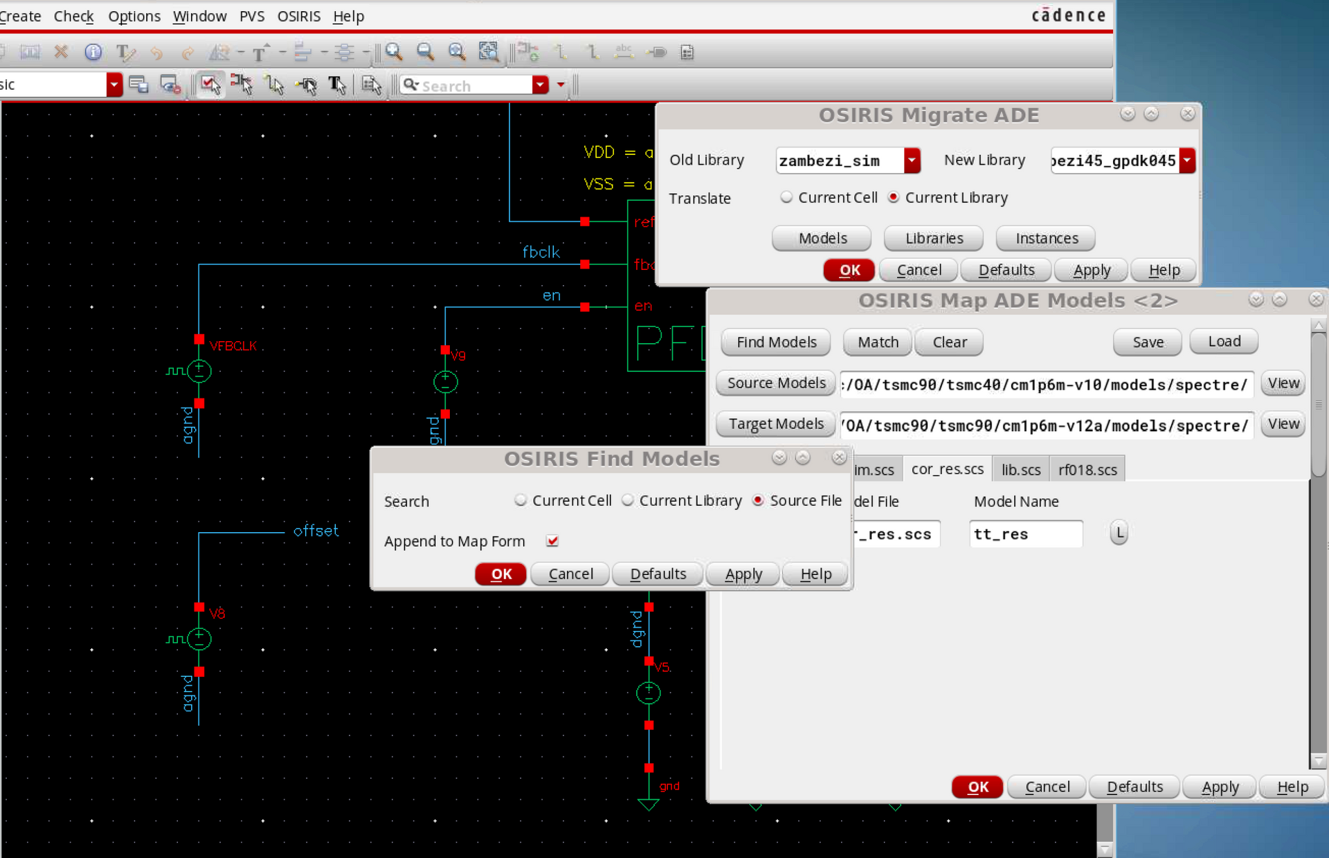Select Current Library radio in Find Models
The image size is (1329, 858).
pyautogui.click(x=627, y=500)
